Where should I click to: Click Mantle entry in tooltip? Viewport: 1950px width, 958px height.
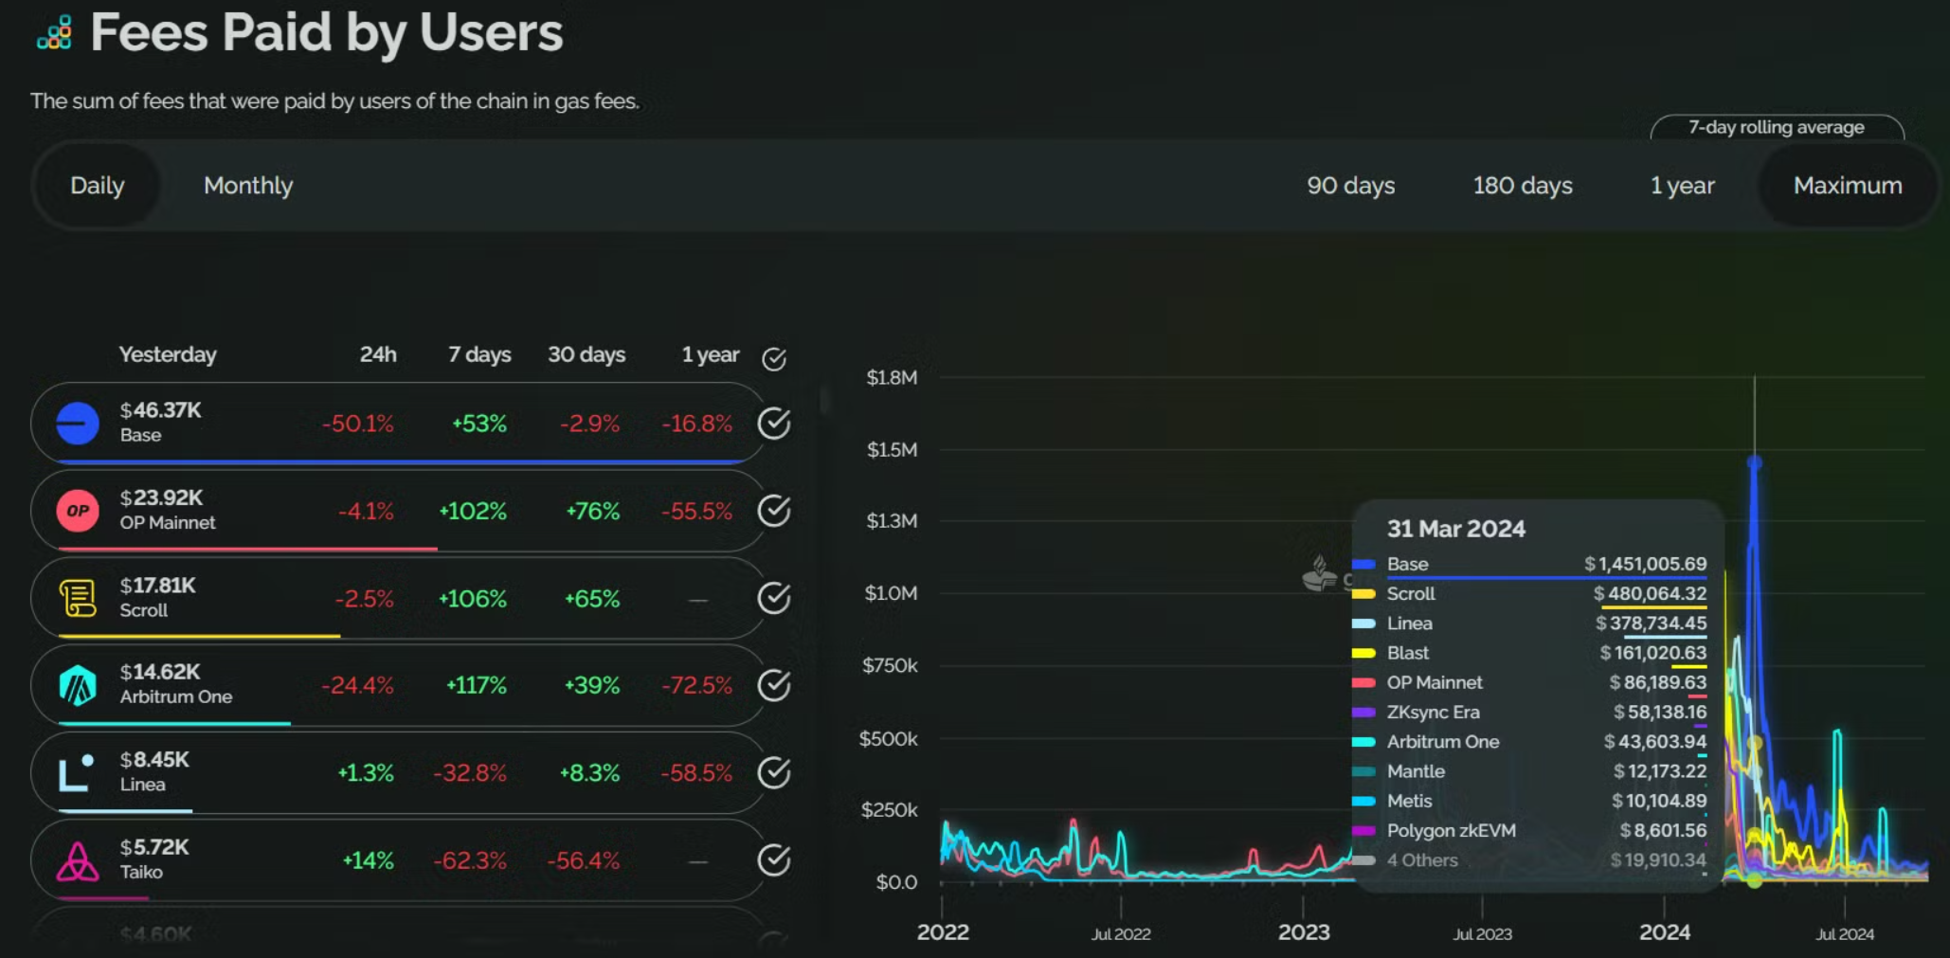(1529, 771)
